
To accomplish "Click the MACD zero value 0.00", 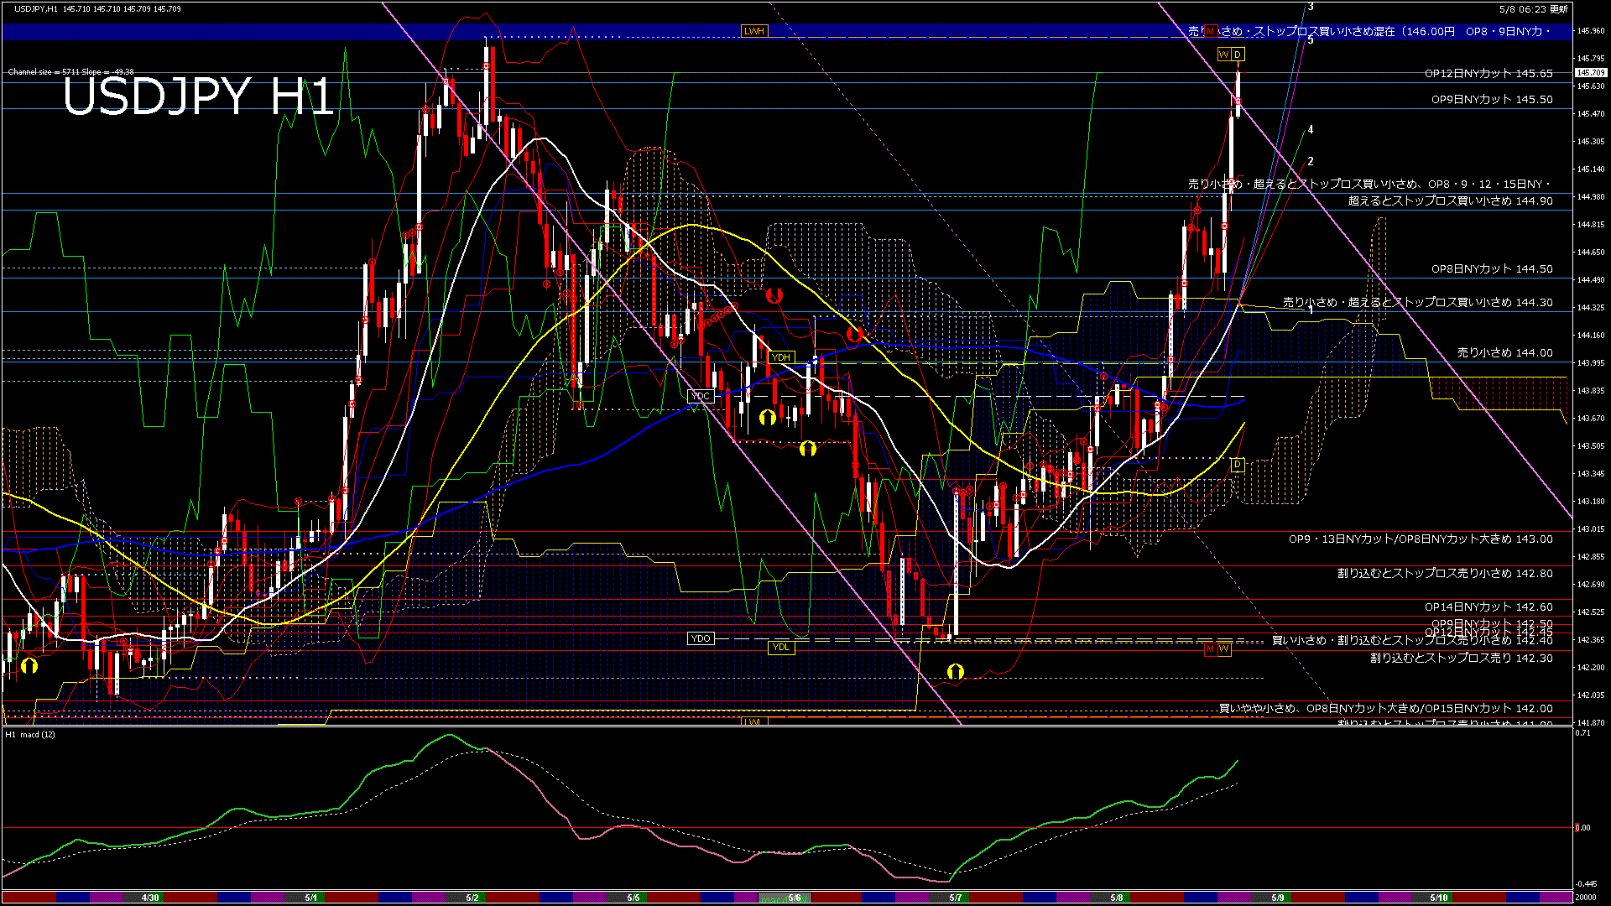I will coord(1582,828).
